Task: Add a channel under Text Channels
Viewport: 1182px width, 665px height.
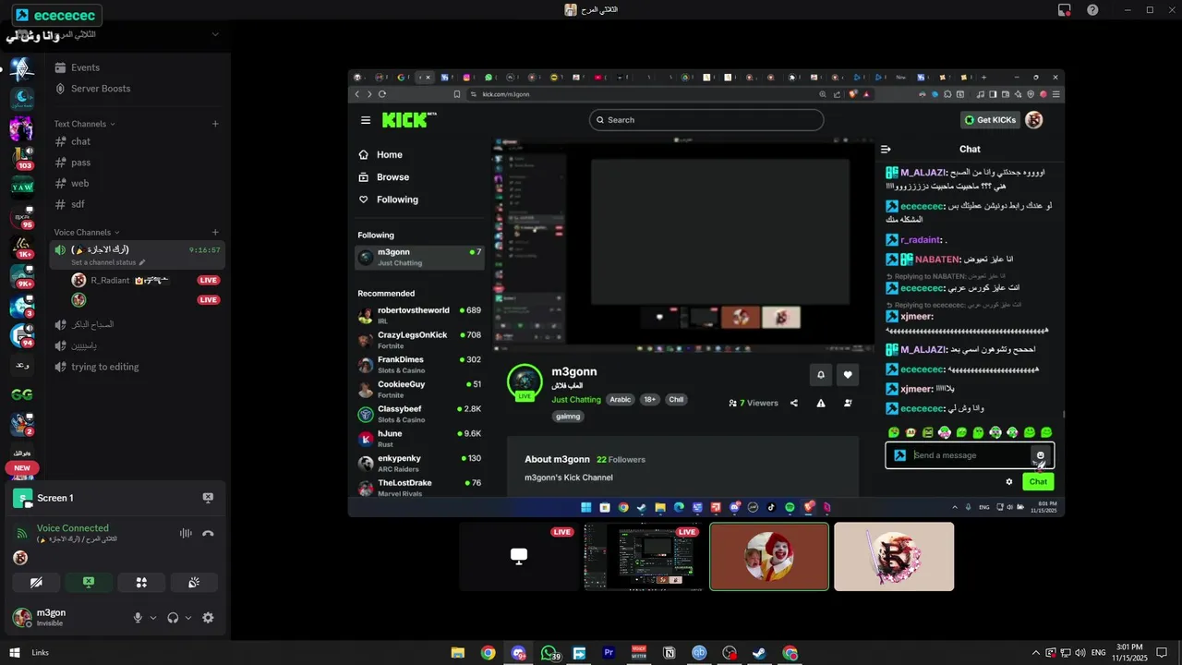Action: (x=215, y=124)
